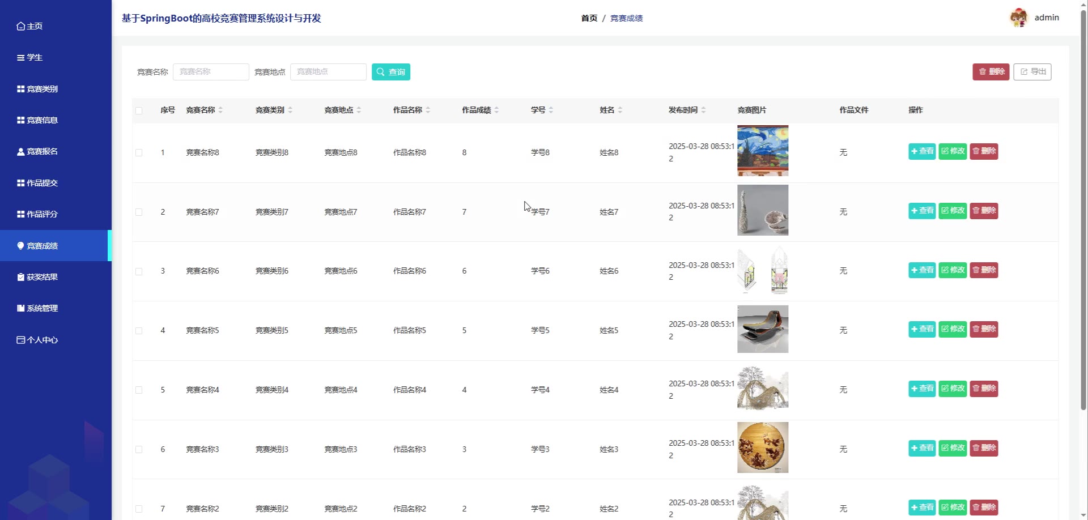Click the card icon beside 个人中心
The height and width of the screenshot is (520, 1088).
[x=21, y=340]
